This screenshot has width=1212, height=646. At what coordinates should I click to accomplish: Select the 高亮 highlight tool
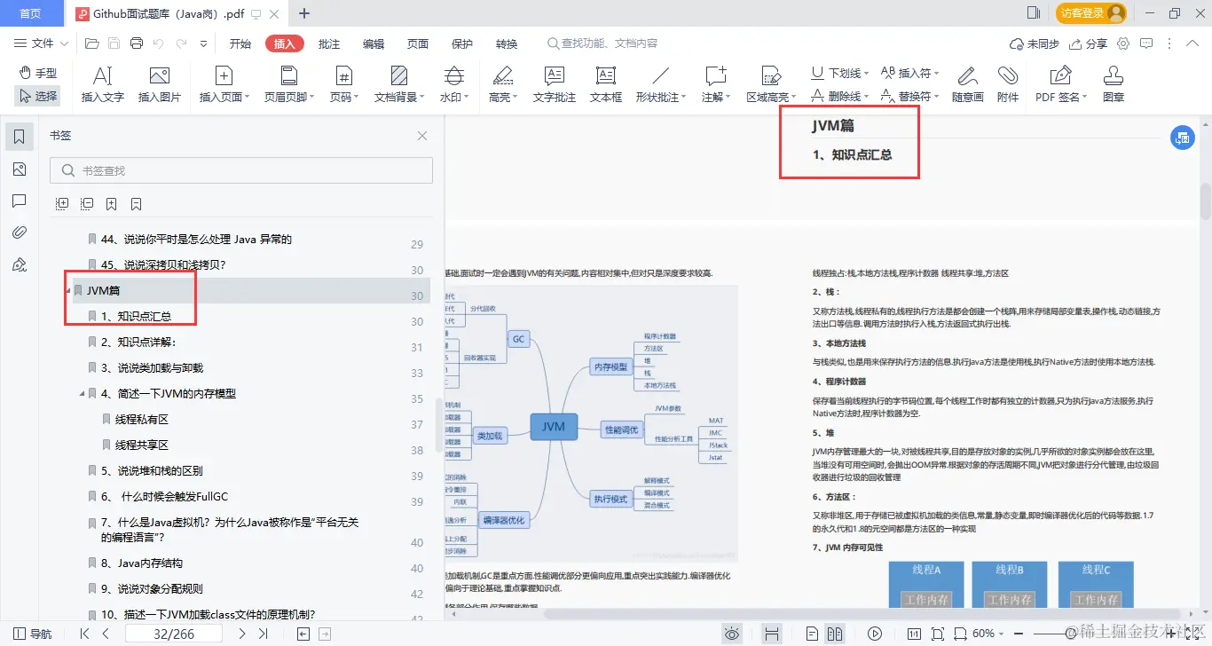click(x=502, y=84)
